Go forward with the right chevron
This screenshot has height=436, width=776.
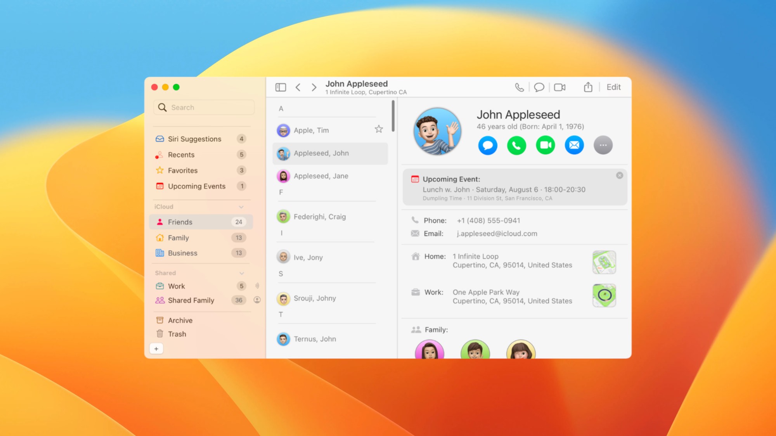314,87
